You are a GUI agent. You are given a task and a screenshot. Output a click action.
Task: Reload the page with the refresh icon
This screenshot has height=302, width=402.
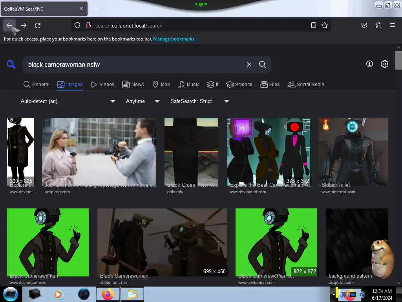tap(38, 26)
